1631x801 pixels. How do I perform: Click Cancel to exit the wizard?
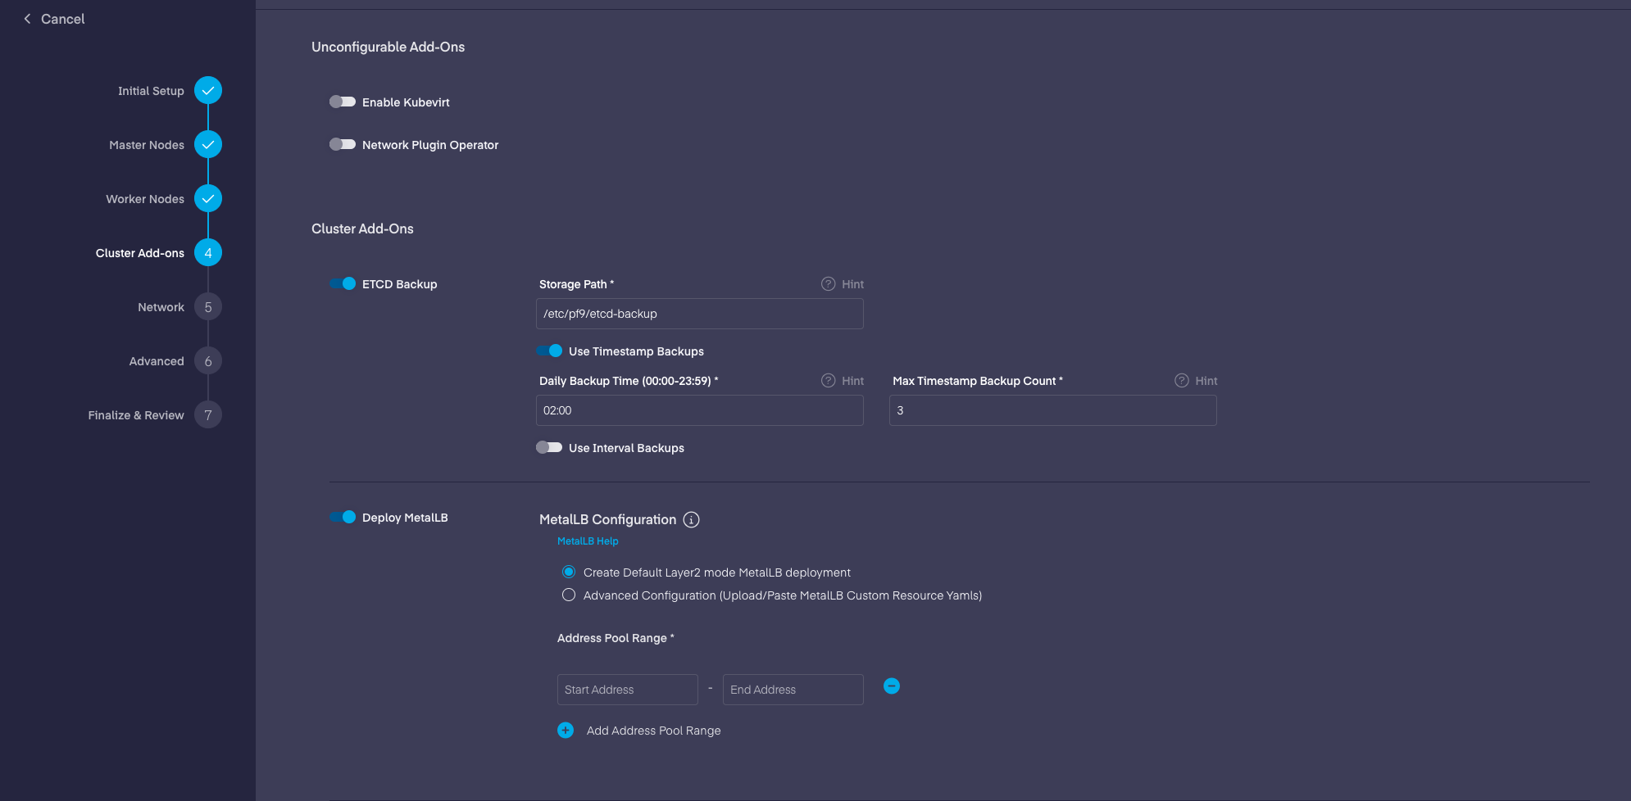coord(54,19)
